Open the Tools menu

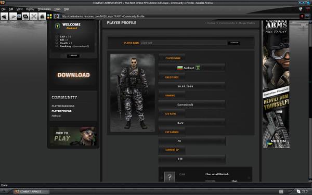[57, 9]
